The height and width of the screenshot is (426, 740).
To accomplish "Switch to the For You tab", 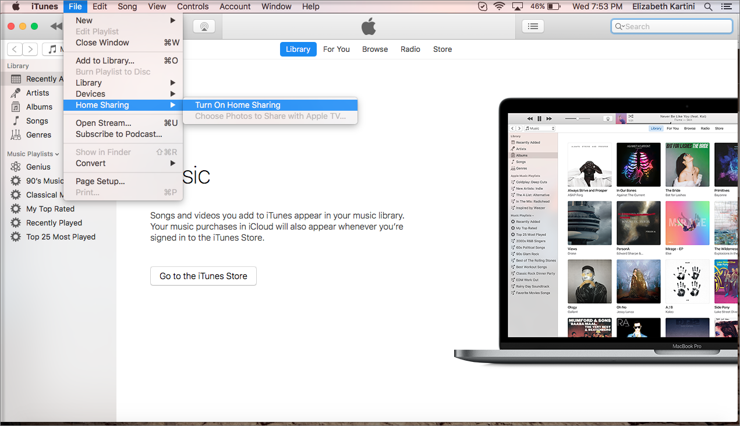I will pos(337,50).
